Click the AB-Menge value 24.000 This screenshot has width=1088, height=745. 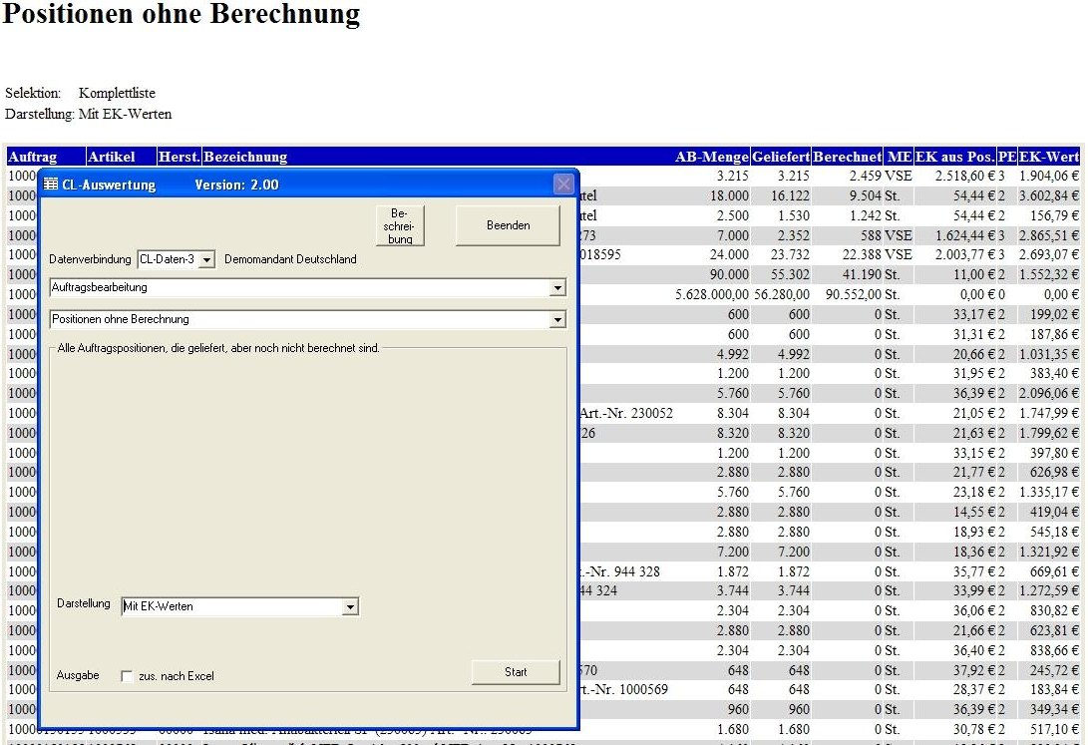pyautogui.click(x=729, y=255)
